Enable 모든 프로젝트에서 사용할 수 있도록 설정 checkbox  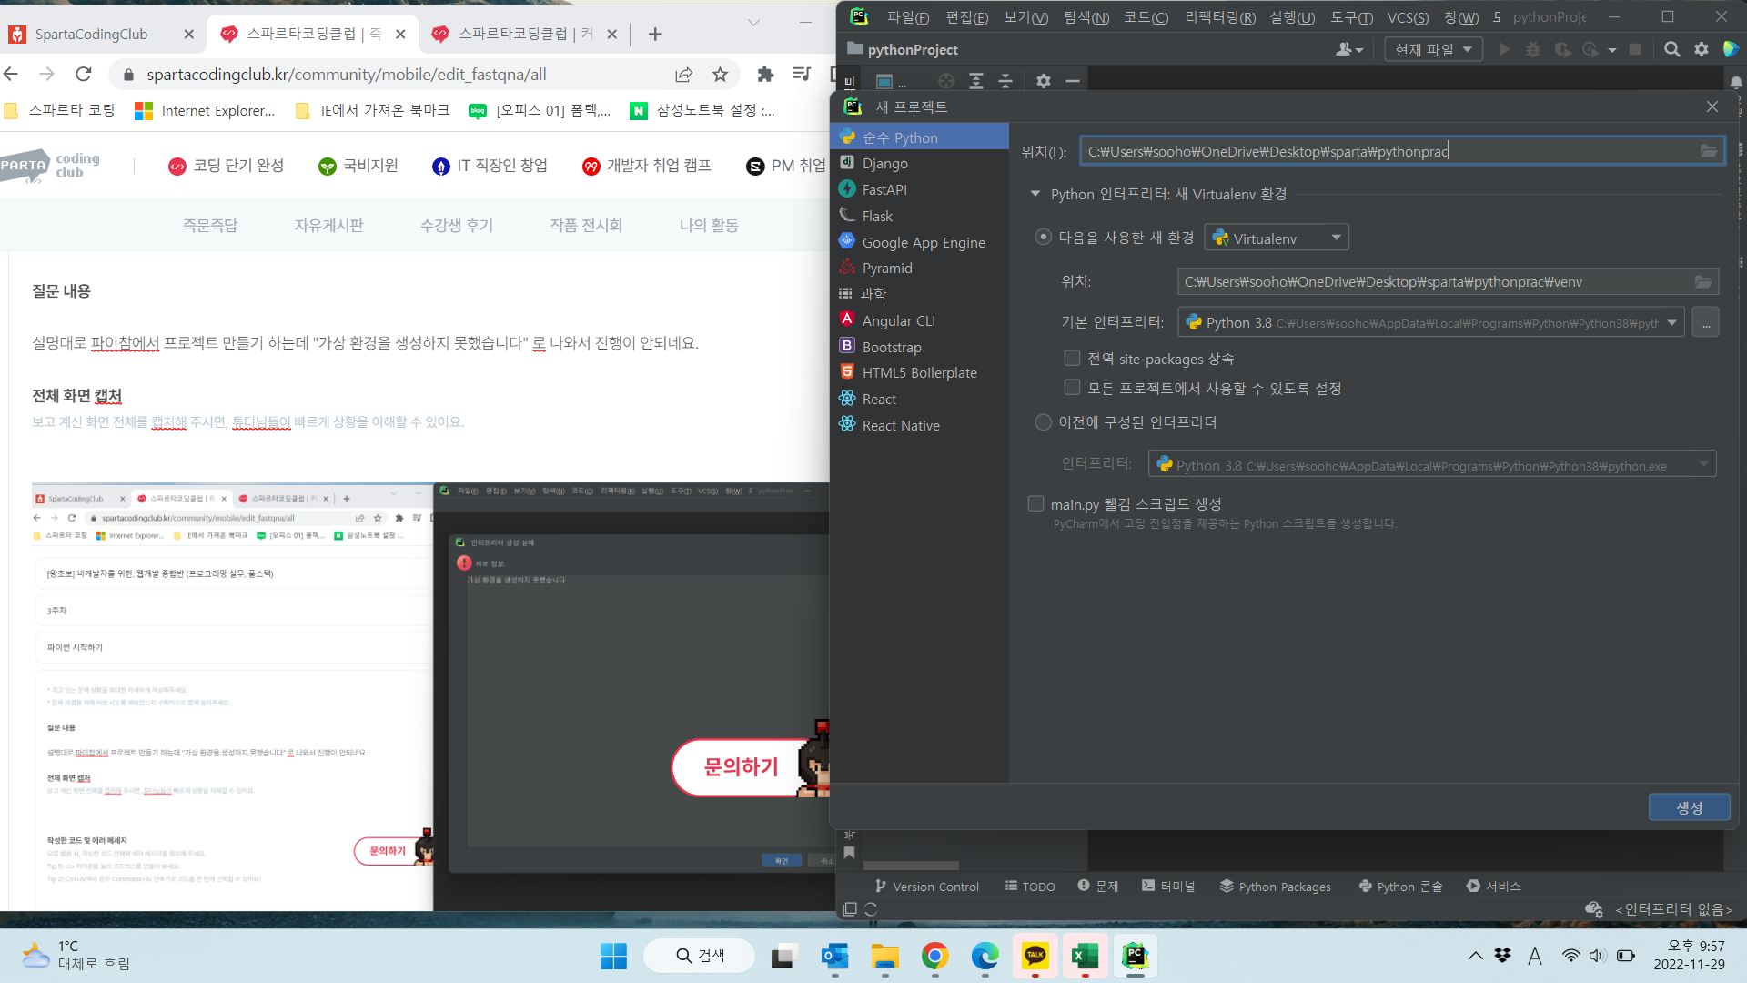pos(1073,388)
